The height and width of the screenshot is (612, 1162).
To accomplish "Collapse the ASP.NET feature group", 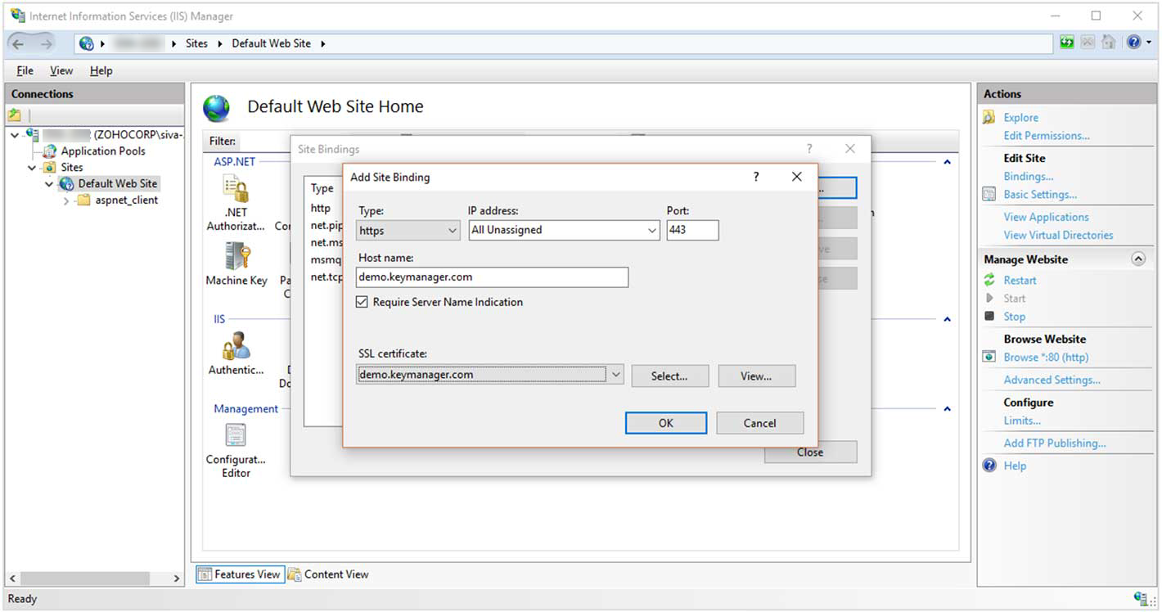I will (947, 162).
